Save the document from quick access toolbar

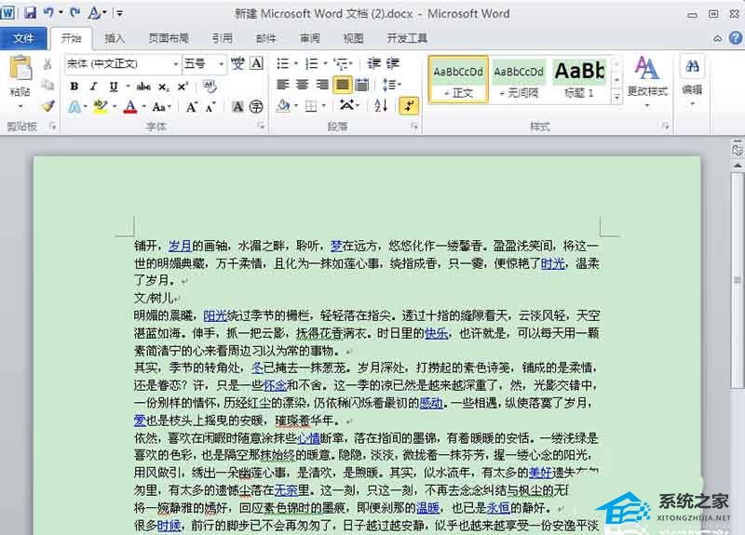(x=31, y=13)
